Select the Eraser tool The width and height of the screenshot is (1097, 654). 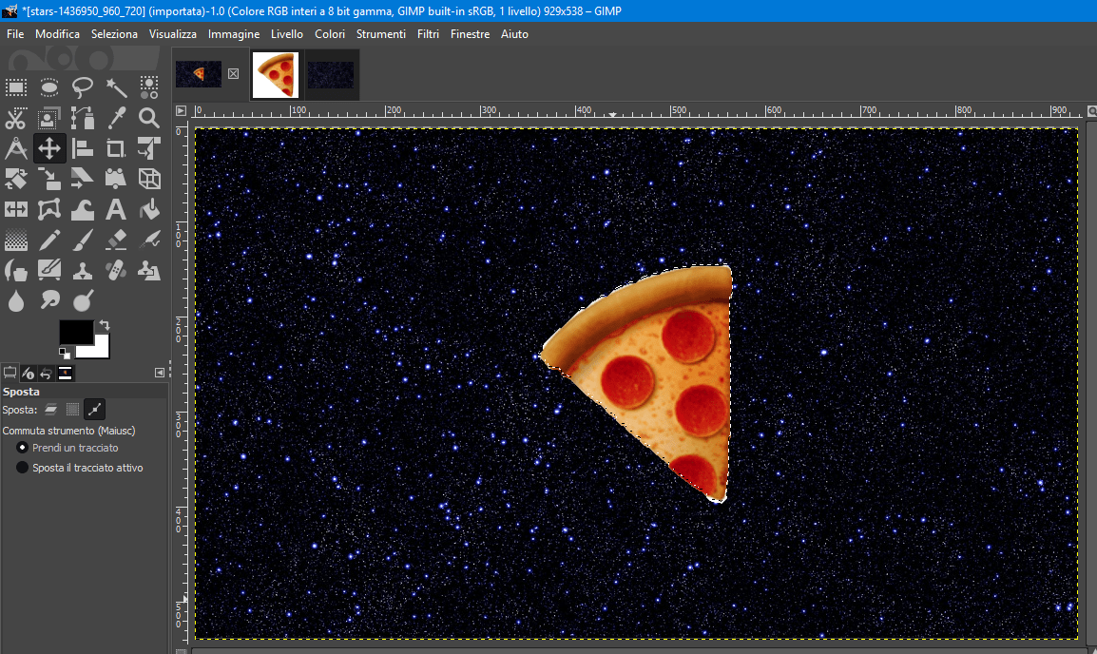pos(116,240)
